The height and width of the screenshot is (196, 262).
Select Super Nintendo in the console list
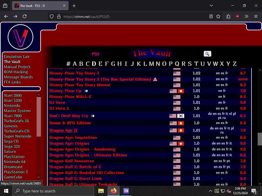point(18,136)
